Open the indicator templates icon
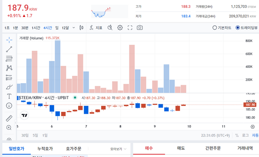This screenshot has height=157, width=259. pos(110,28)
